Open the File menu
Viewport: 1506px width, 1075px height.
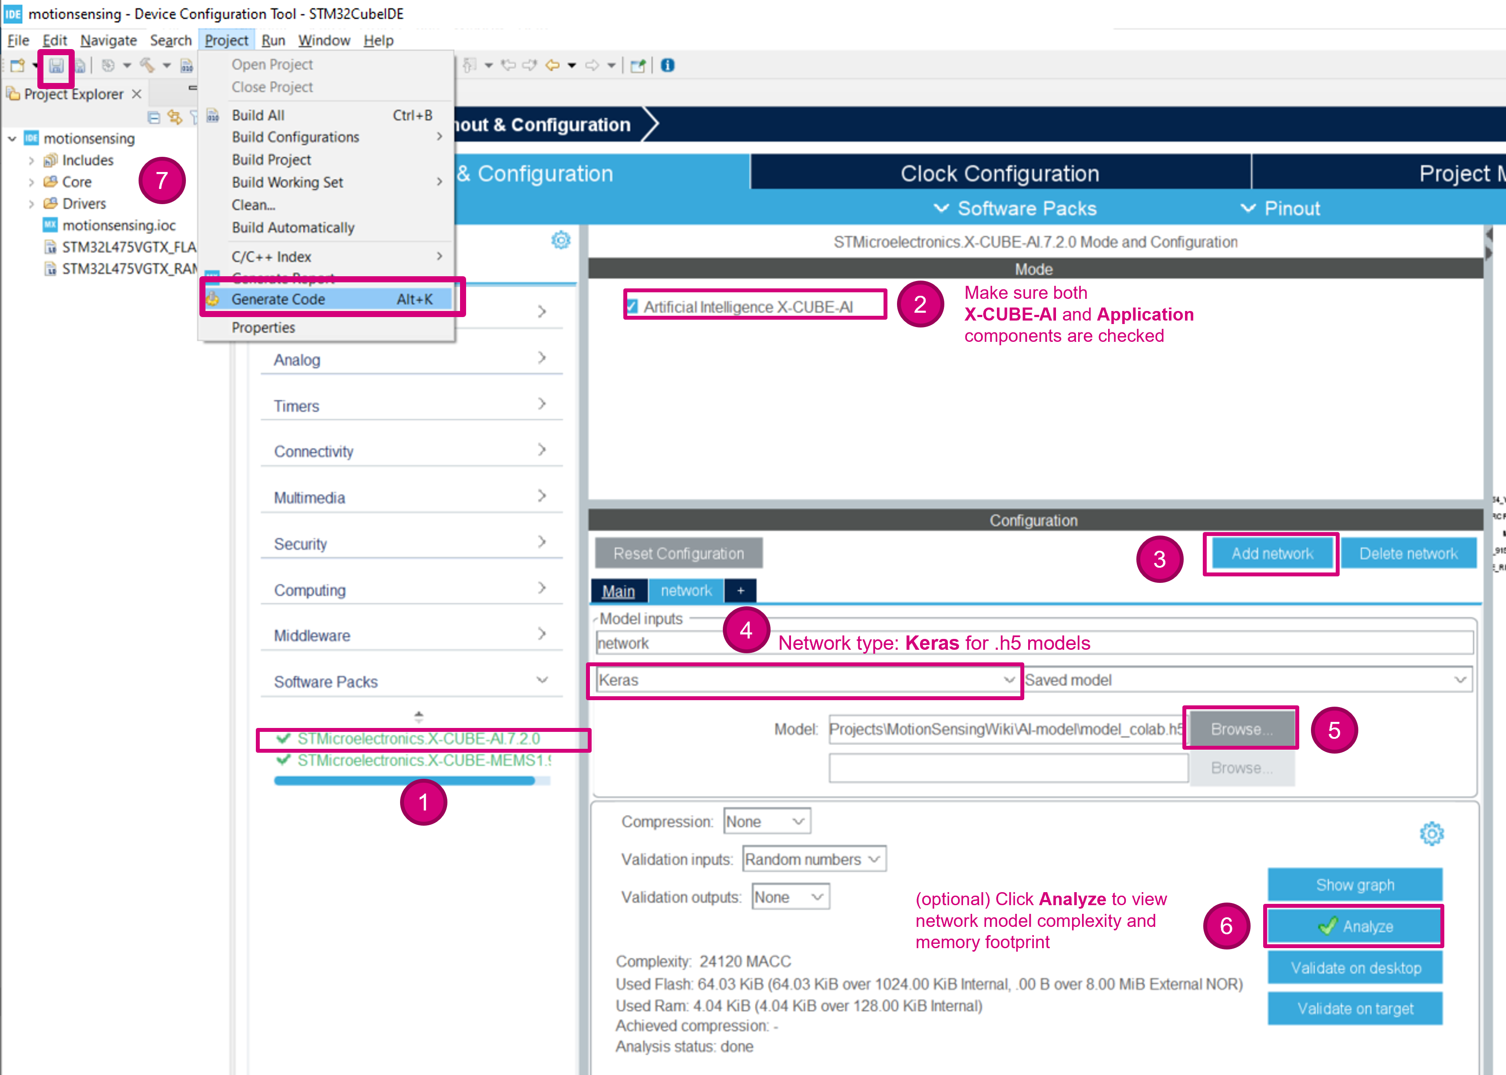coord(18,40)
